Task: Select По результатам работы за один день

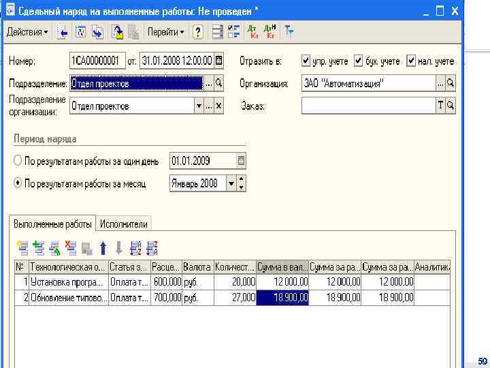Action: pos(18,161)
